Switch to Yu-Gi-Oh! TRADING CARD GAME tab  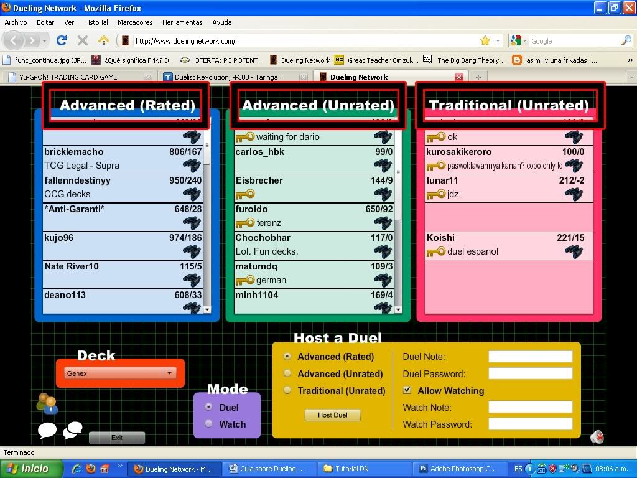79,77
